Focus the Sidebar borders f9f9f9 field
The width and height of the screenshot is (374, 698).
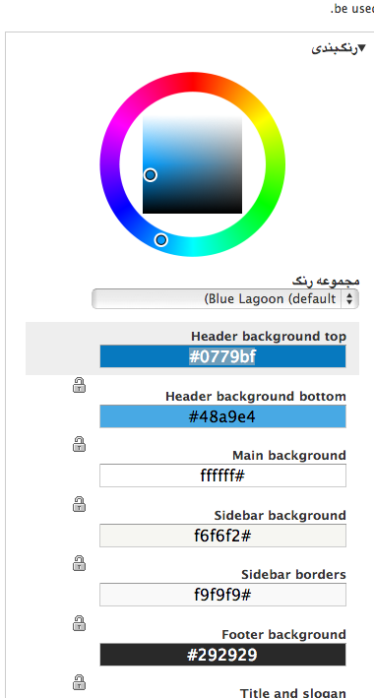click(x=222, y=595)
